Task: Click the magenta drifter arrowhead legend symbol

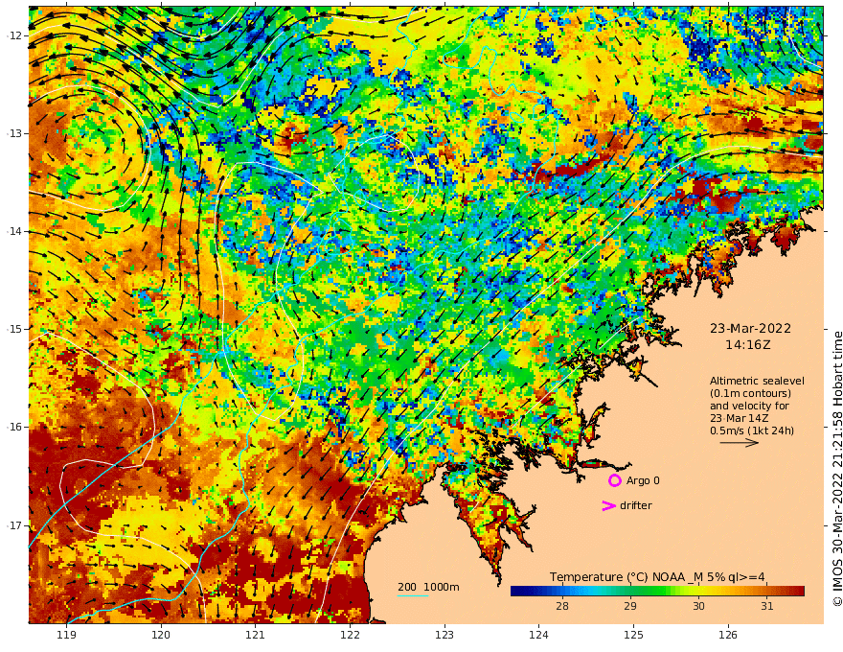Action: tap(608, 505)
